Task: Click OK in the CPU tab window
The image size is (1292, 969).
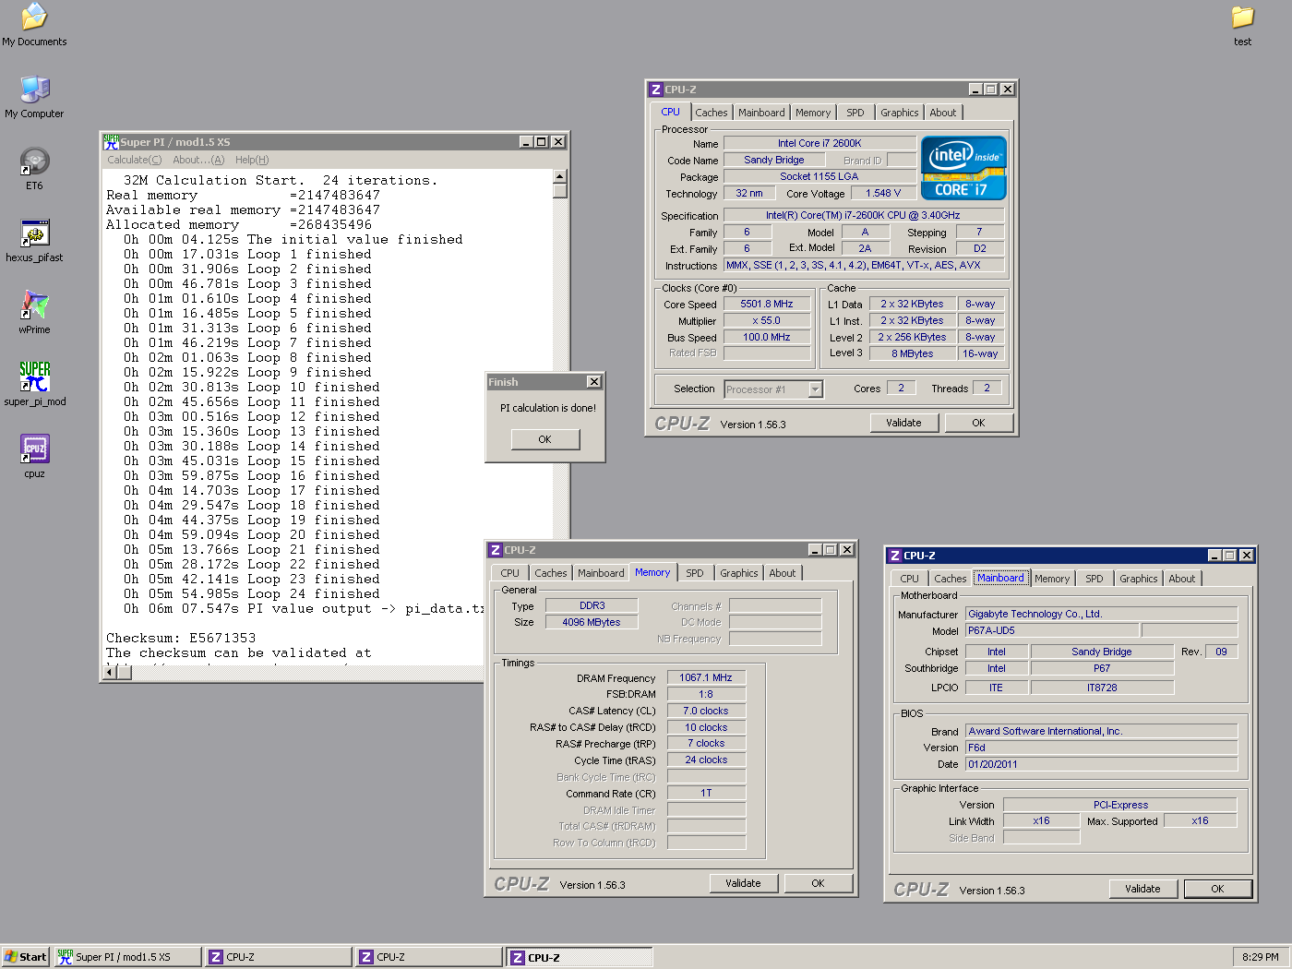Action: pos(978,423)
